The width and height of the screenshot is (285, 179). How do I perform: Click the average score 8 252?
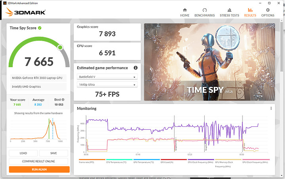[x=38, y=104]
